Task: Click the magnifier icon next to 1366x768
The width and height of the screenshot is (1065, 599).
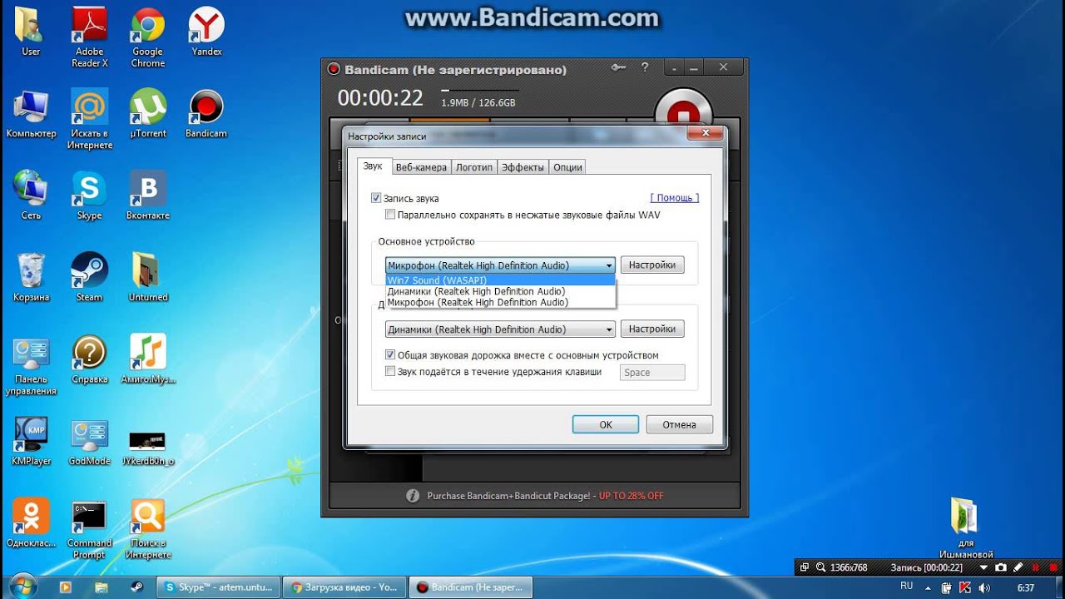Action: click(x=821, y=567)
